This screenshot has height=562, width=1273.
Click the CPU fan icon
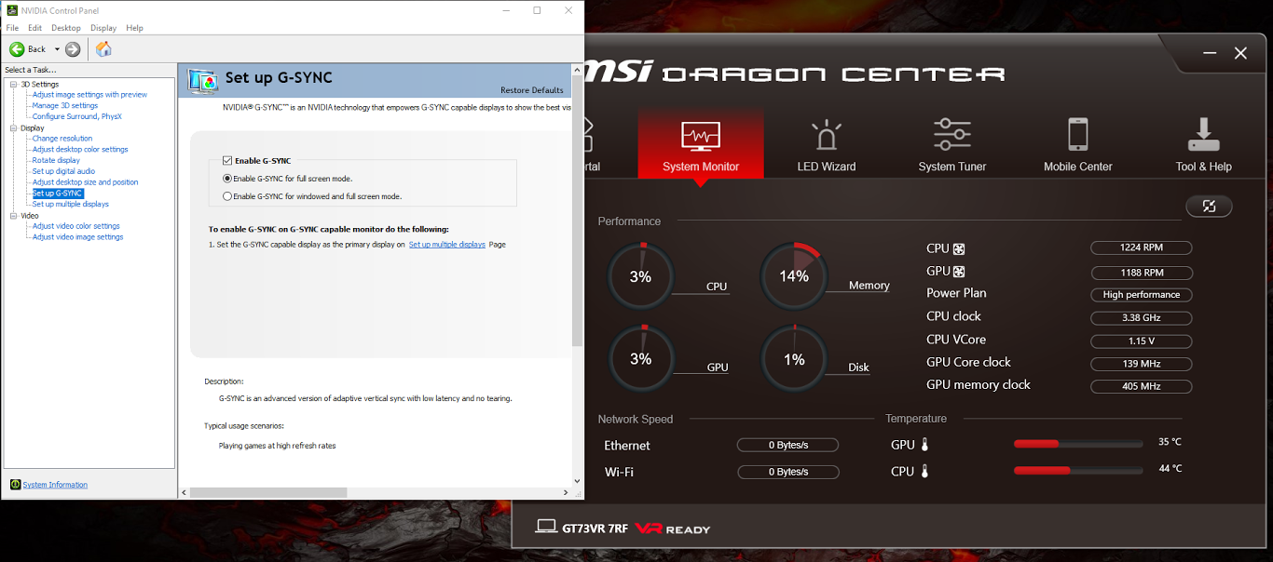(x=959, y=249)
